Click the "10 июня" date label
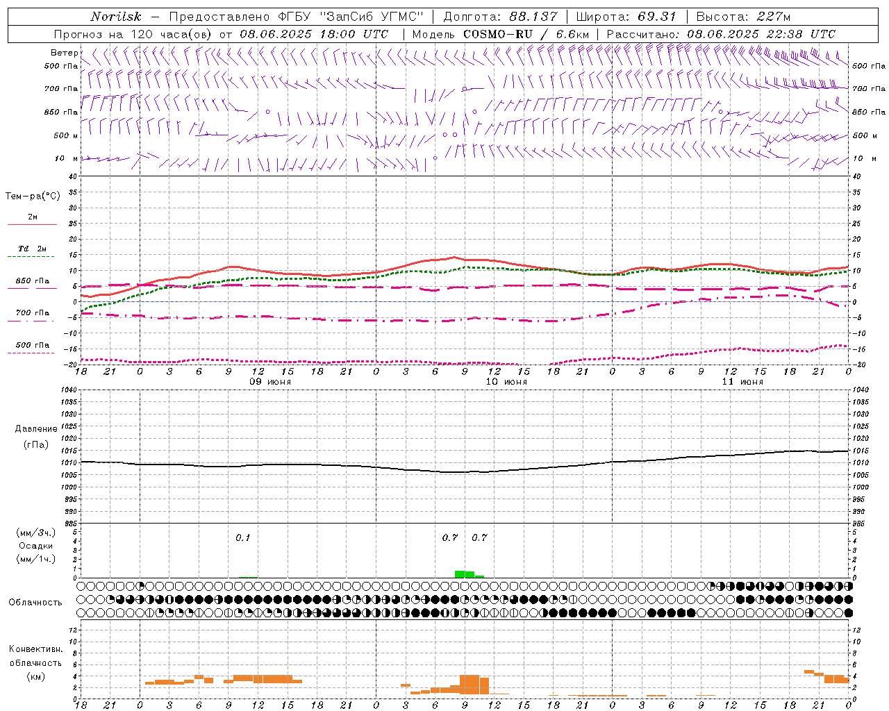Viewport: 889px width, 711px height. [506, 382]
